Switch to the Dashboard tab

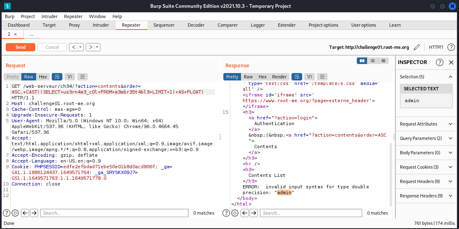[19, 25]
